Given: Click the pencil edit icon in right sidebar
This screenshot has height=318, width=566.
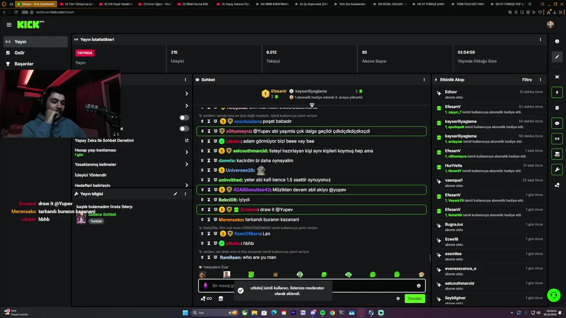Looking at the screenshot, I should point(557,57).
